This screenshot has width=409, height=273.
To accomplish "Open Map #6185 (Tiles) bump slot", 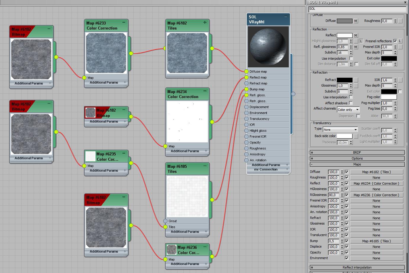I will click(376, 241).
